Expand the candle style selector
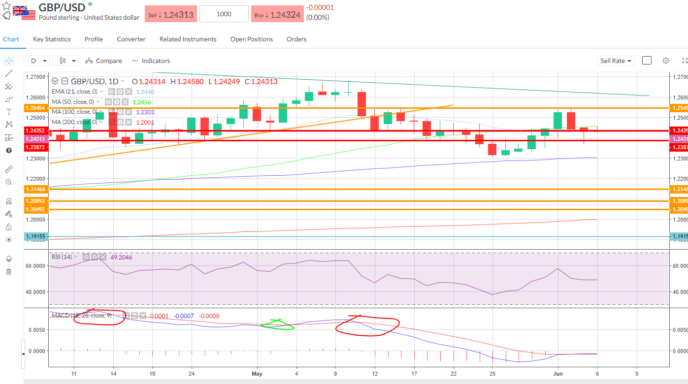Viewport: 688px width, 384px height. [x=66, y=60]
